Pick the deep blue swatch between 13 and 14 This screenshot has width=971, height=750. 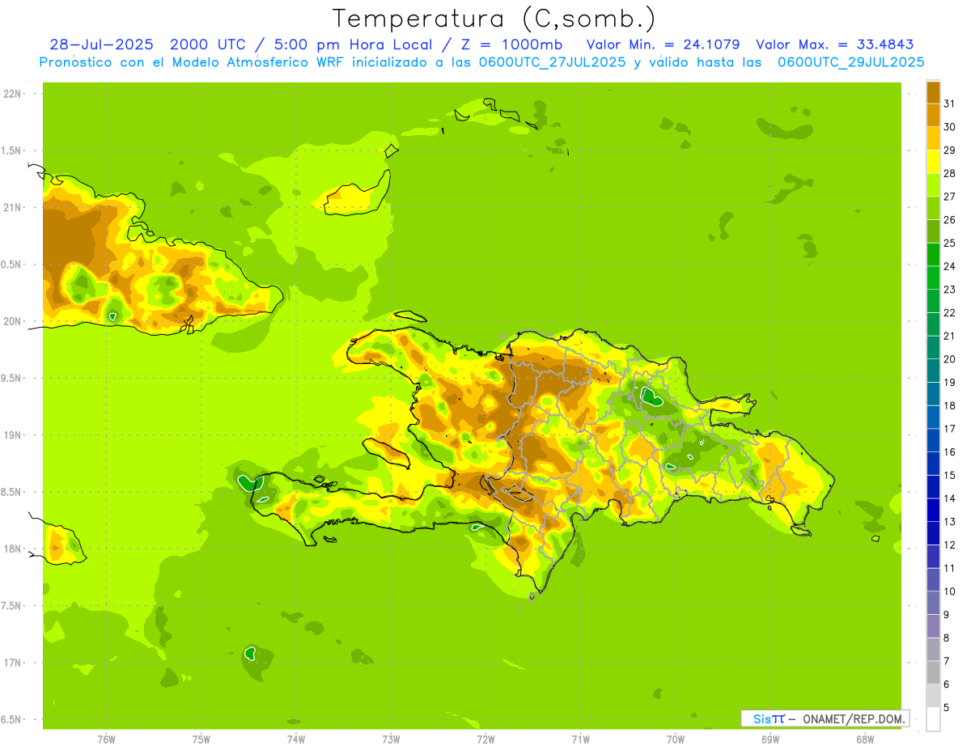point(933,511)
